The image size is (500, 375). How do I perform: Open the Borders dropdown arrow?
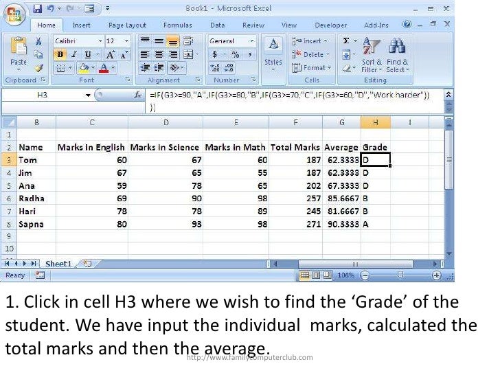[71, 68]
